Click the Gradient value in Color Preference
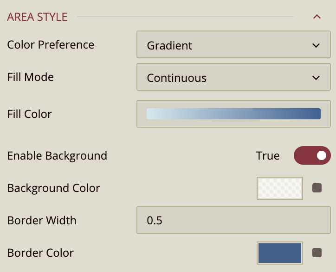Screen dimensions: 336x272 click(x=170, y=45)
